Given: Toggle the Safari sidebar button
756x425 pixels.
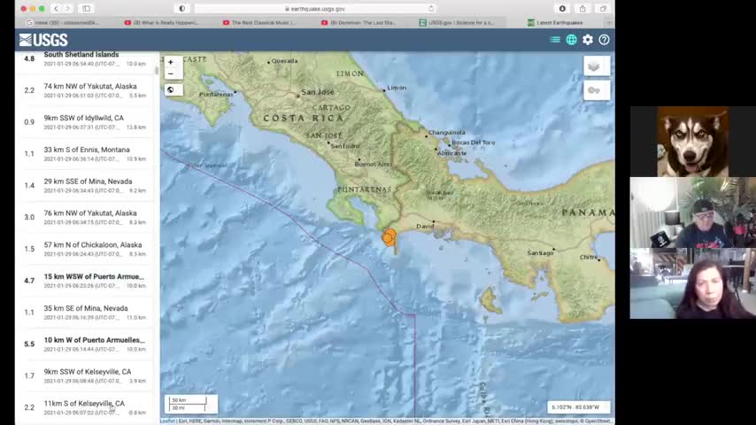Looking at the screenshot, I should point(86,9).
